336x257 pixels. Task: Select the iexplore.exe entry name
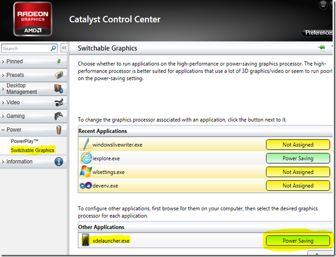(x=106, y=159)
